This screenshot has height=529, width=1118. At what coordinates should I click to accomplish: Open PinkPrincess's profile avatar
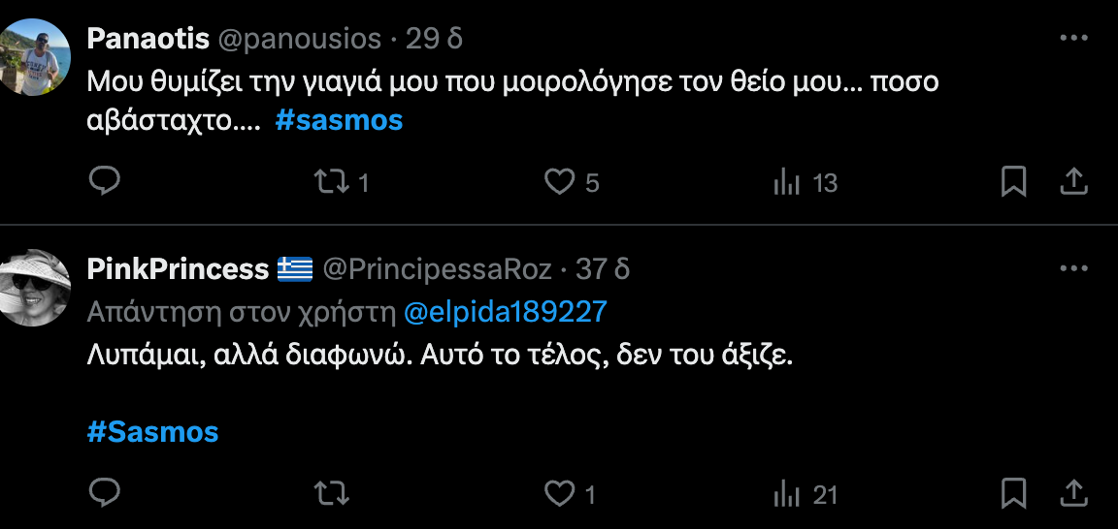point(35,287)
